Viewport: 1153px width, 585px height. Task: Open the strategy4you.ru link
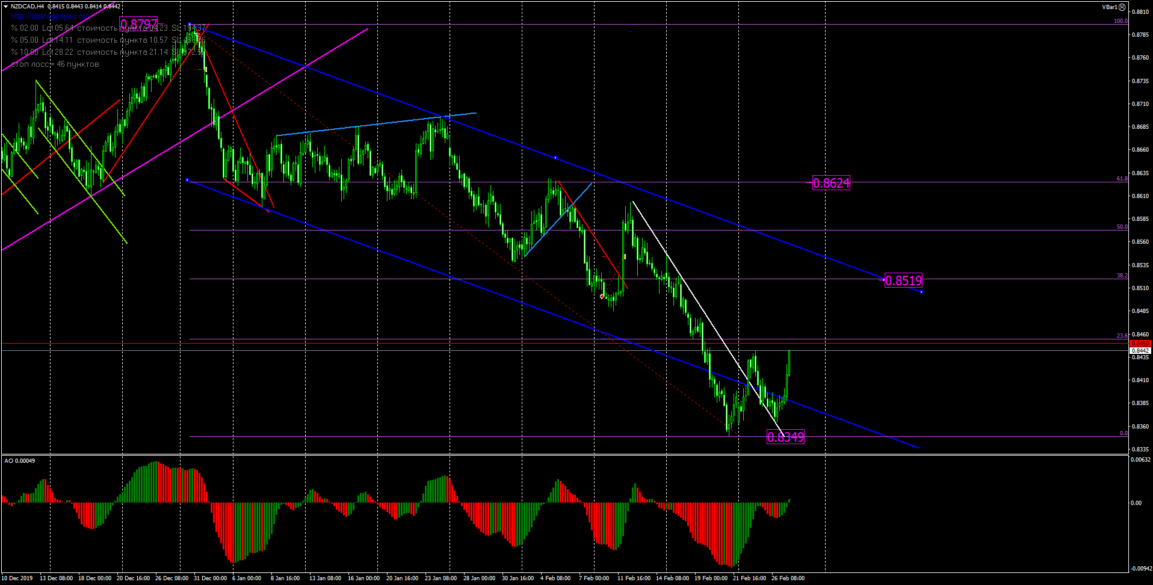[x=49, y=16]
